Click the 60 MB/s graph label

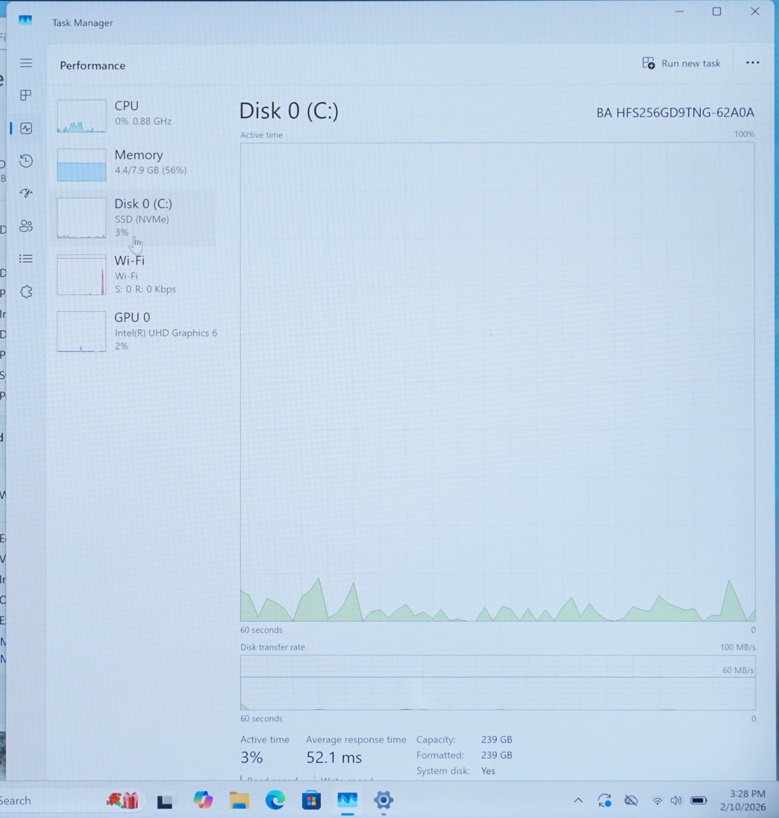point(738,670)
